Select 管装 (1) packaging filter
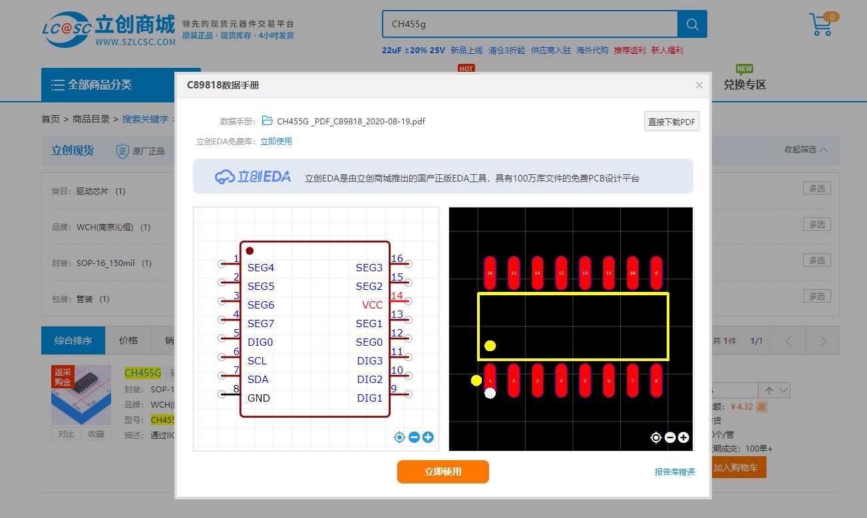The height and width of the screenshot is (518, 867). [92, 299]
